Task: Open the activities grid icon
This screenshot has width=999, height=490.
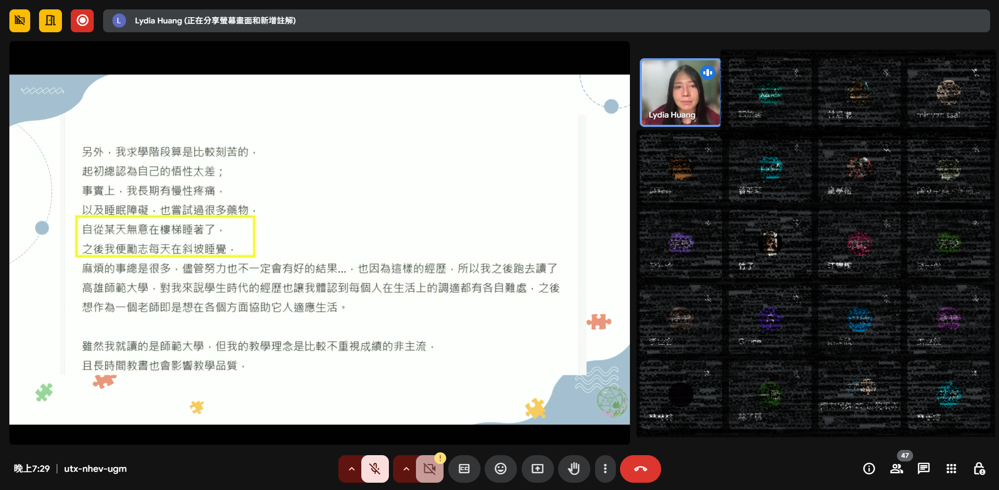Action: 951,469
